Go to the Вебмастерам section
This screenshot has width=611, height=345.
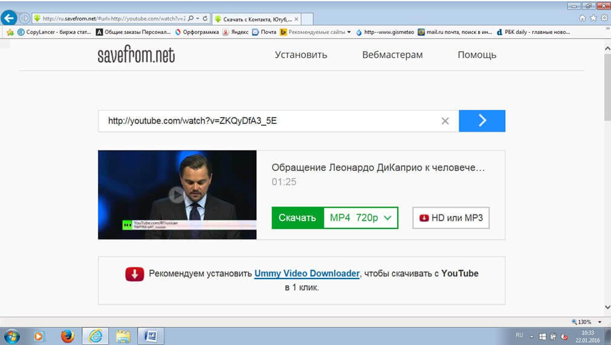pos(392,55)
